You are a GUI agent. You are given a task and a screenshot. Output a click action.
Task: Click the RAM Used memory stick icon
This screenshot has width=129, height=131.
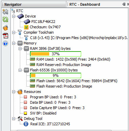(x=33, y=59)
